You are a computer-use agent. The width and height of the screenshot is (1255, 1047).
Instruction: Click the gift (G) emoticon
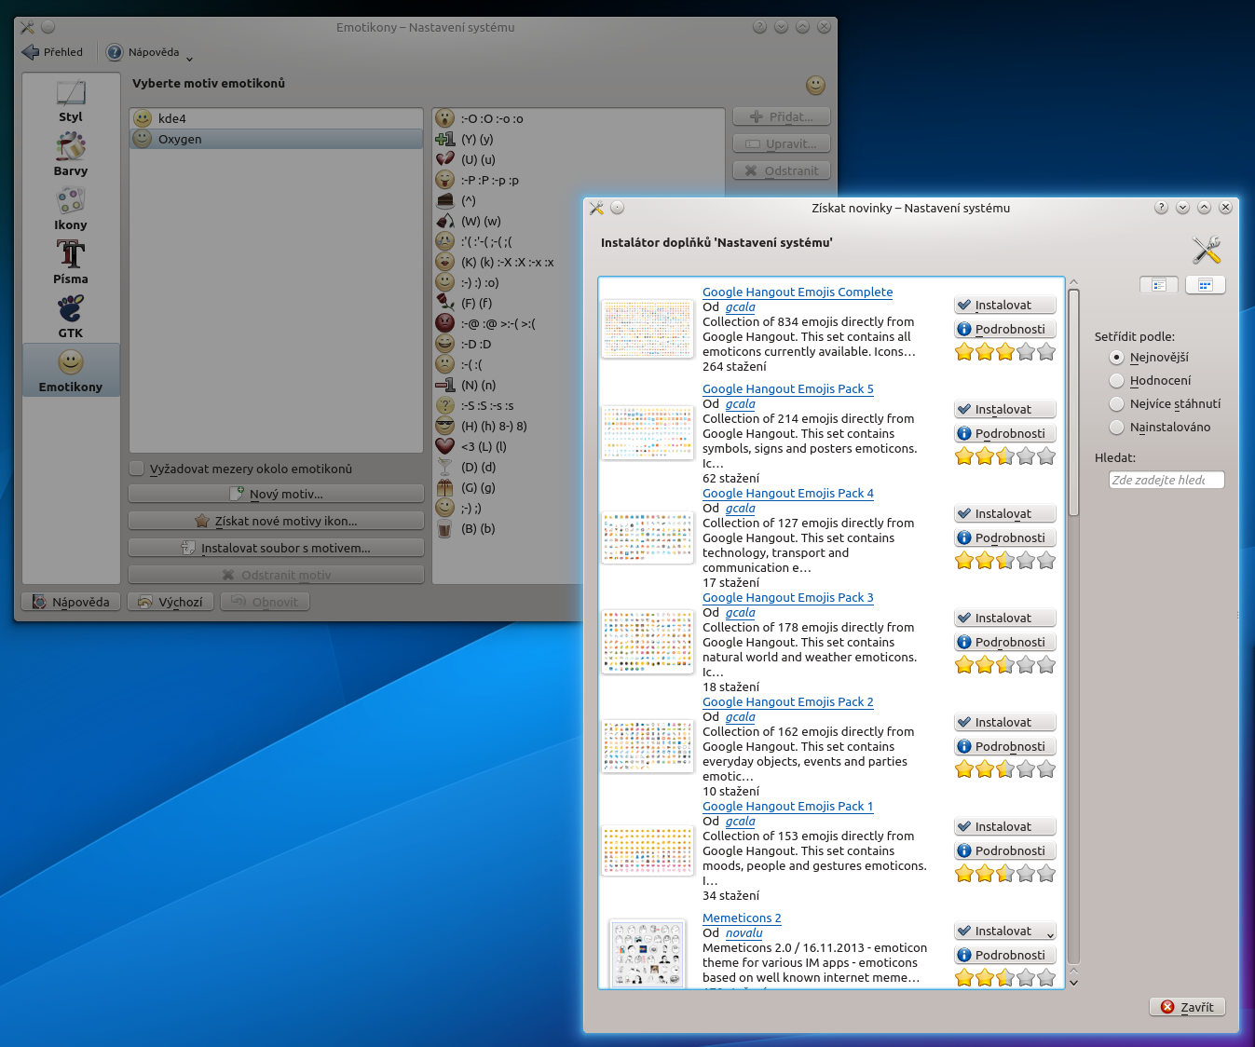tap(445, 487)
